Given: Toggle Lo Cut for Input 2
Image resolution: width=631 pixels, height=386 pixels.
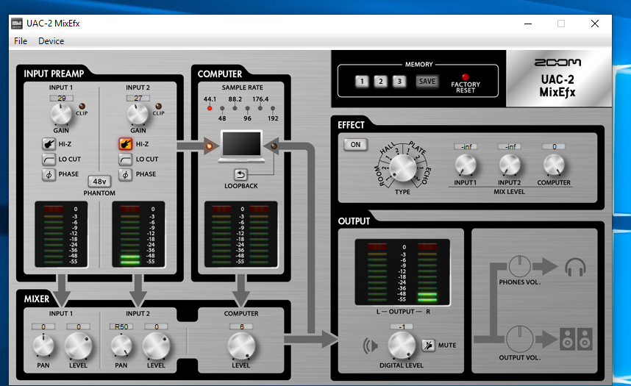Looking at the screenshot, I should [x=126, y=159].
